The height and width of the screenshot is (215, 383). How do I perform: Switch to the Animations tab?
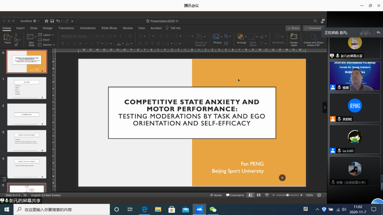[88, 28]
